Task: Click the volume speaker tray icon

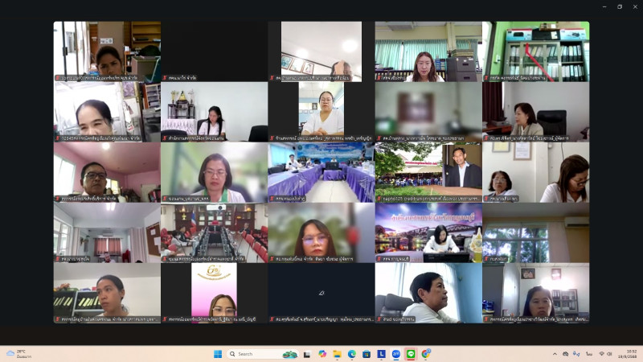Action: point(611,354)
